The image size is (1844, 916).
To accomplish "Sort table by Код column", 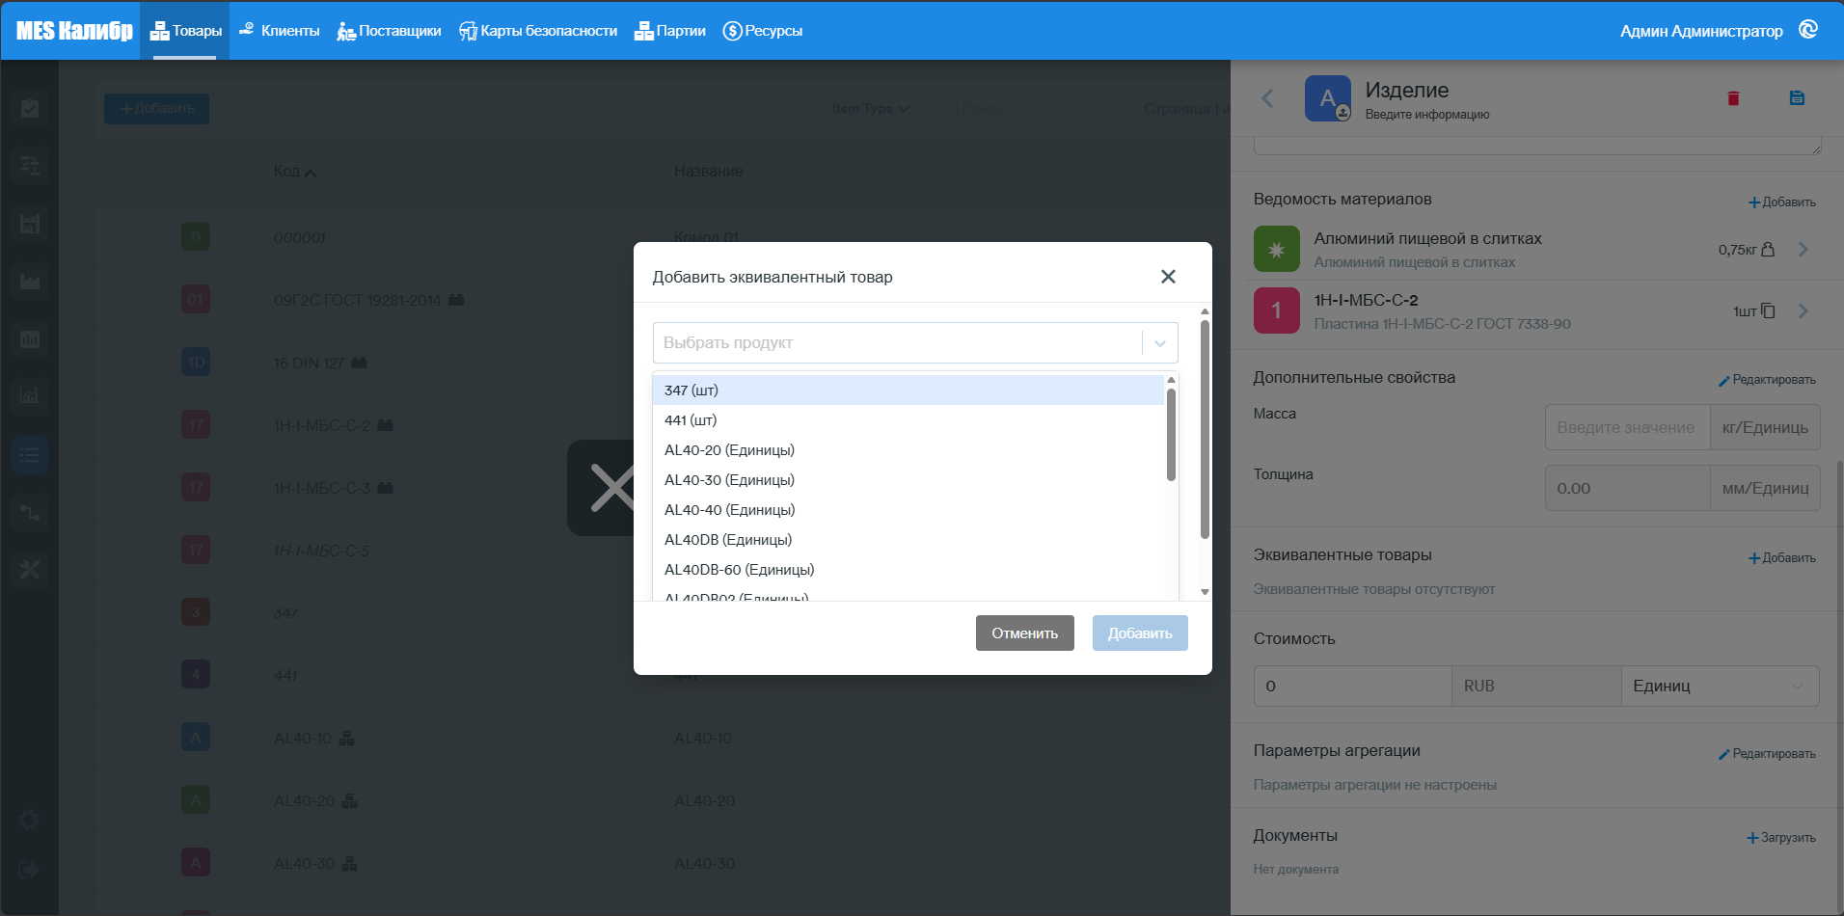I will (294, 171).
